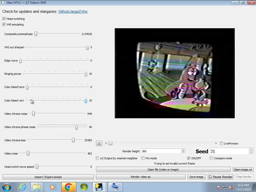
Task: Click the Save image button
Action: click(196, 177)
